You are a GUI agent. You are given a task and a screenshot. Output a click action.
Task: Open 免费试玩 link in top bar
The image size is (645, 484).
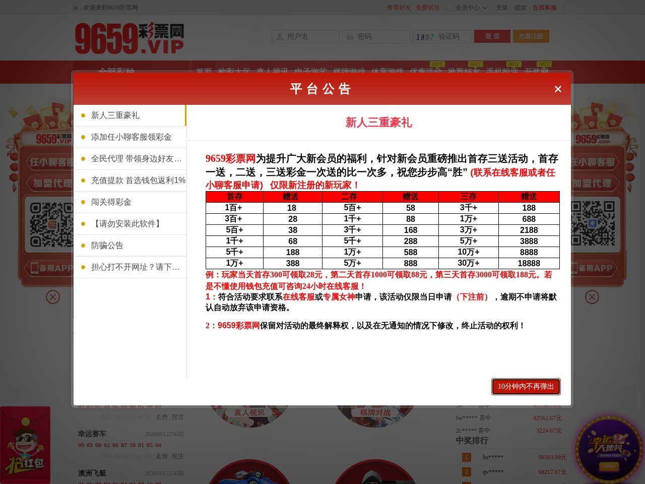click(x=428, y=8)
